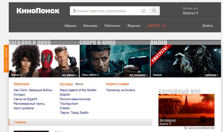Viewport: 223px width, 132px height.
Task: Open the Заповедник link
Action: [x=168, y=120]
